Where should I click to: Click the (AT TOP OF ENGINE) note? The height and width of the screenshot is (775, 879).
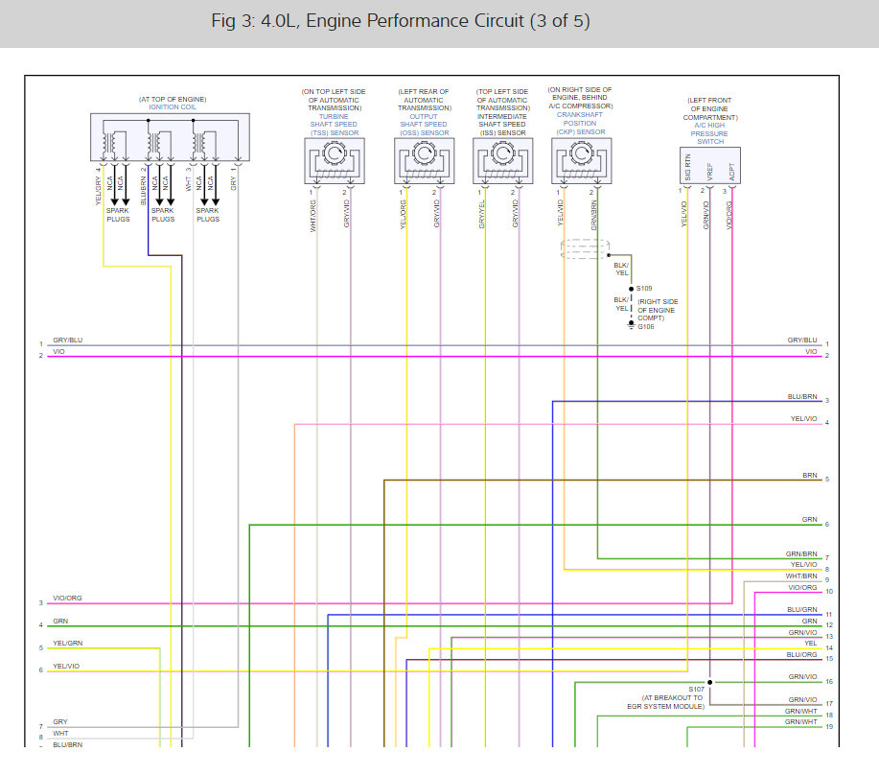(173, 99)
